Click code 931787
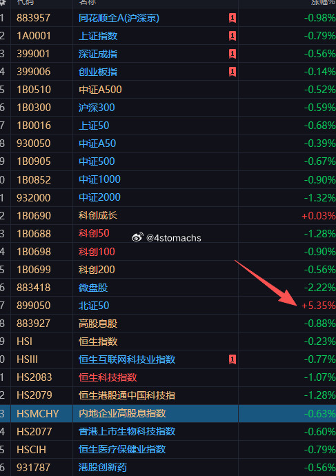 click(x=33, y=468)
